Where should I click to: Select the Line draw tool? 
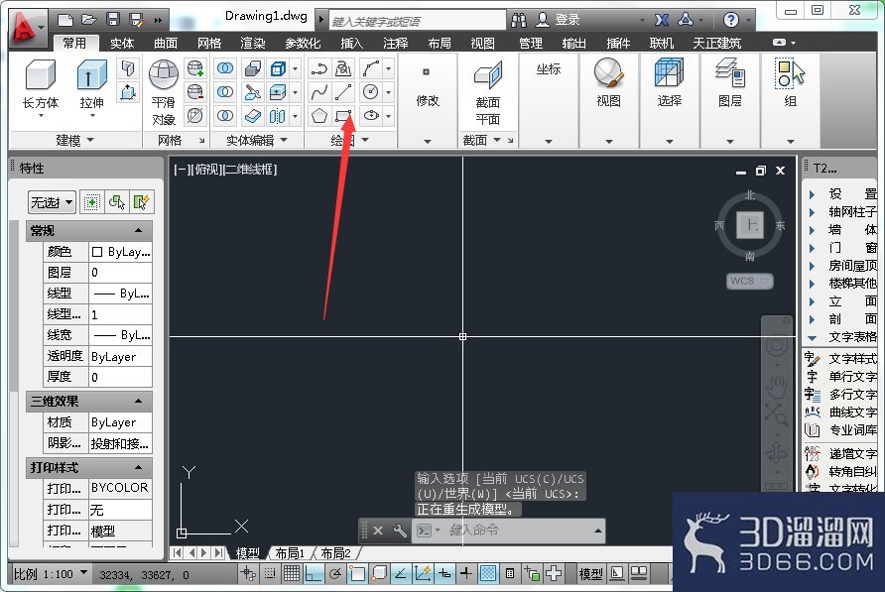pos(343,92)
